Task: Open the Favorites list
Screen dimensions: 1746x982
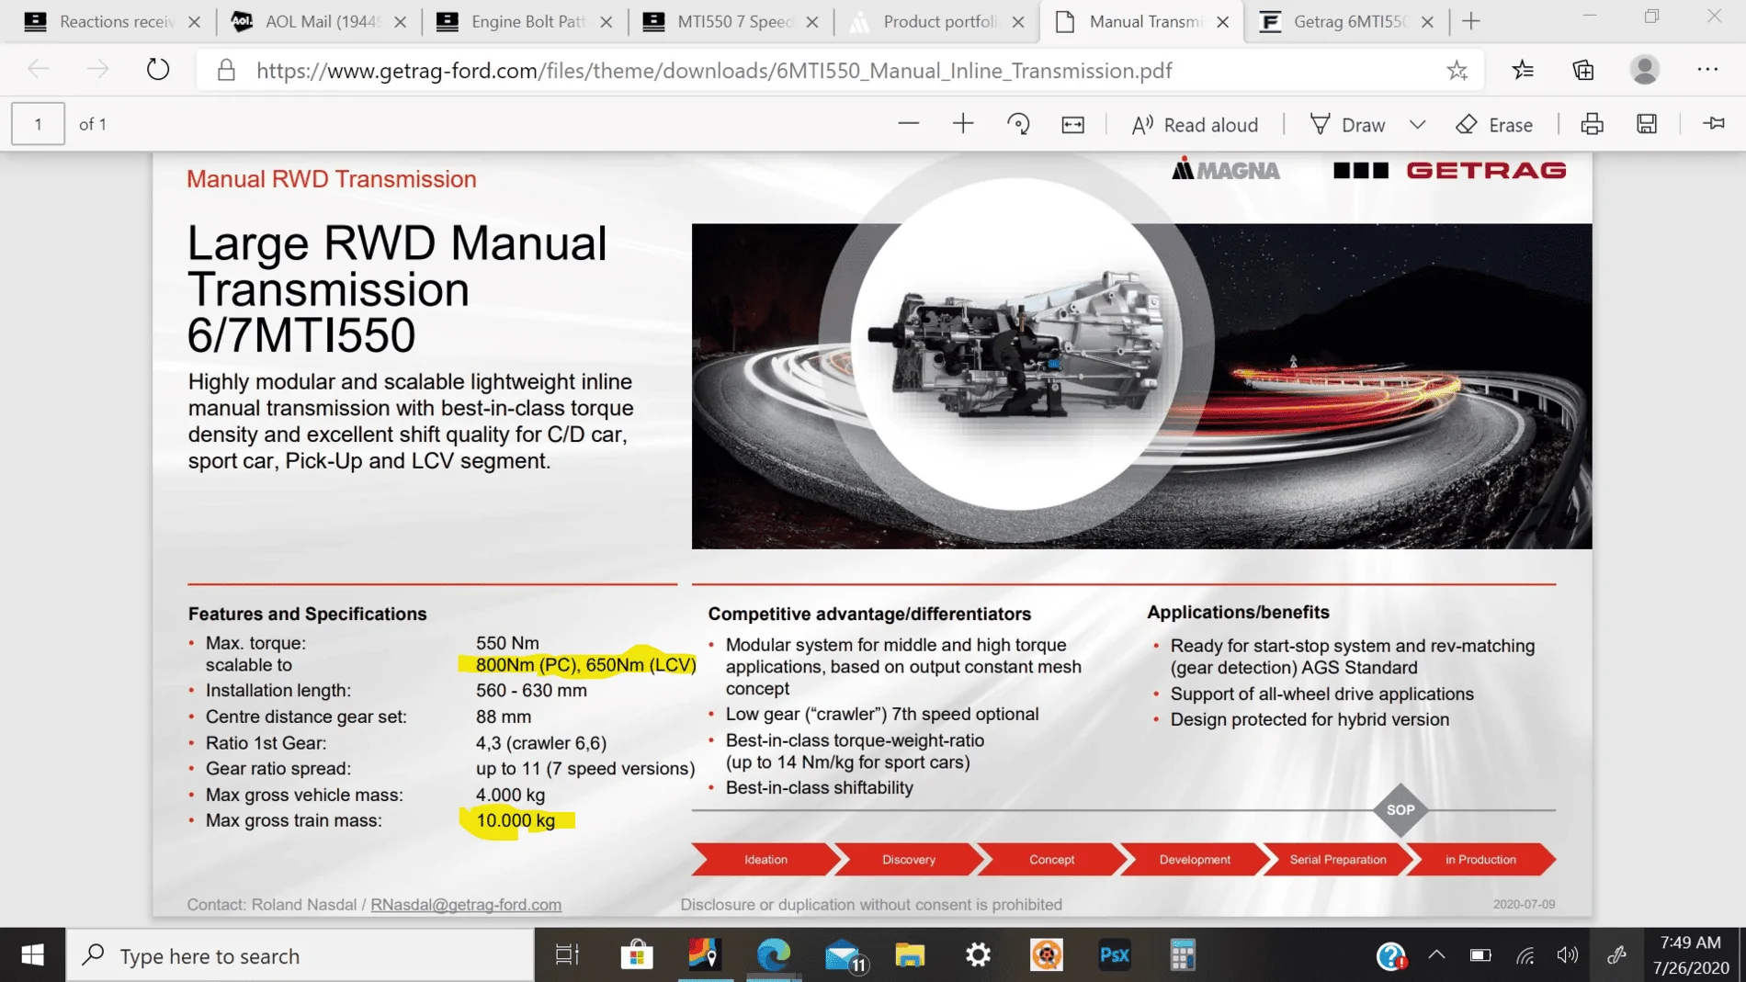Action: pos(1523,70)
